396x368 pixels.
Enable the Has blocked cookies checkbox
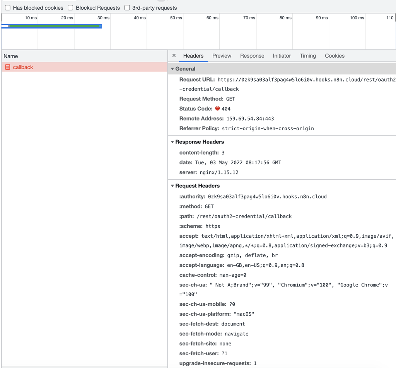coord(8,8)
